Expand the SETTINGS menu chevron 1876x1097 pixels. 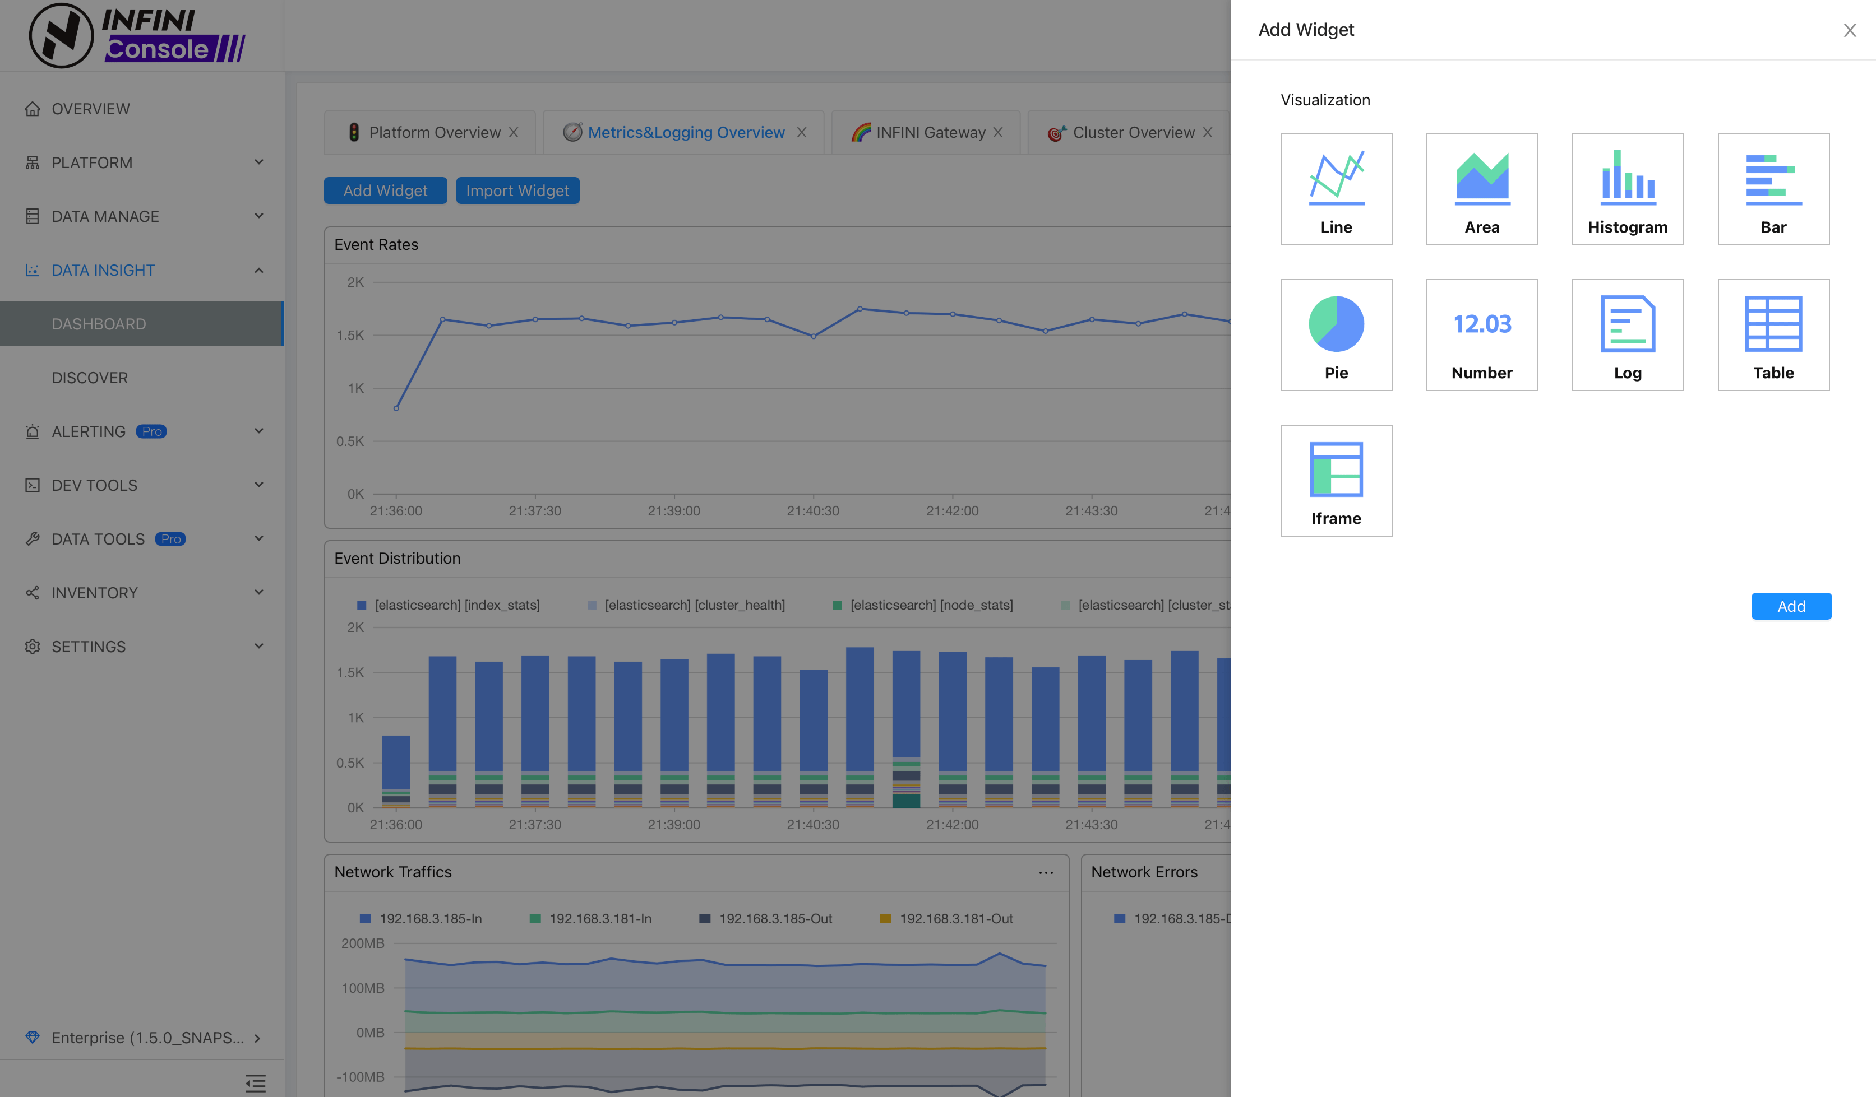[259, 645]
